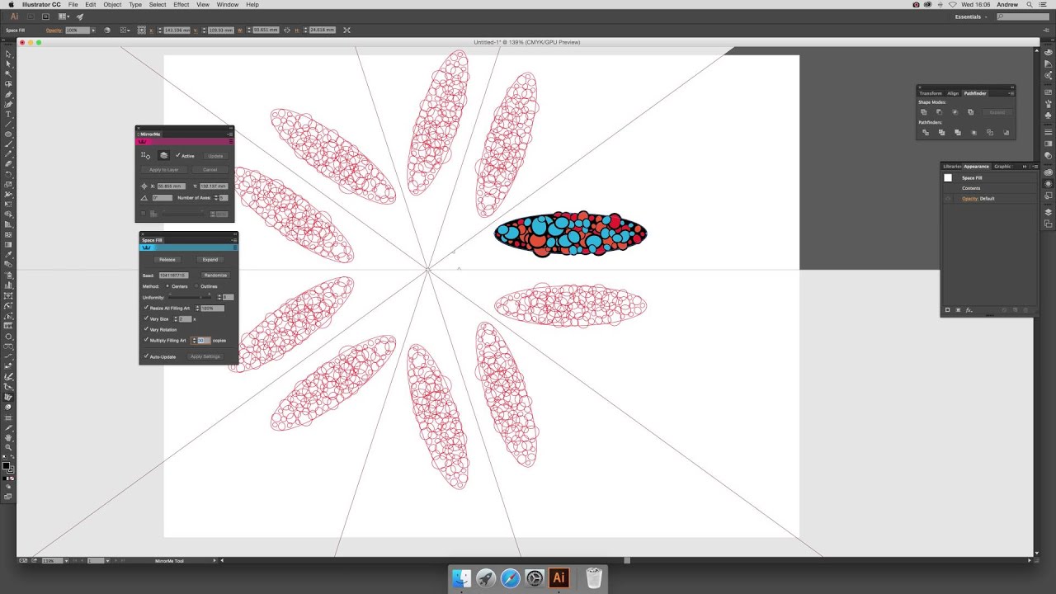Click the Space Fill white swatch in Appearance
The image size is (1056, 594).
tap(948, 178)
